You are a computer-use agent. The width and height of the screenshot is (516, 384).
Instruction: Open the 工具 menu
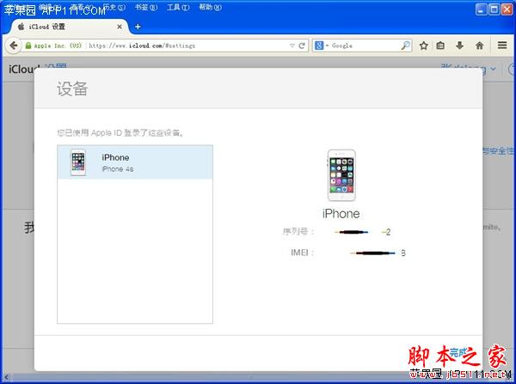(x=178, y=7)
